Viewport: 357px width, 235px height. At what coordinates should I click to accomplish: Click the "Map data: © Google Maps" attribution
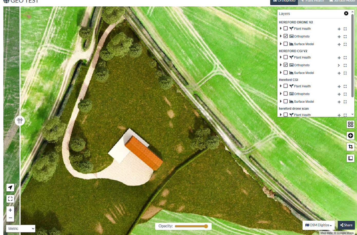(x=337, y=233)
